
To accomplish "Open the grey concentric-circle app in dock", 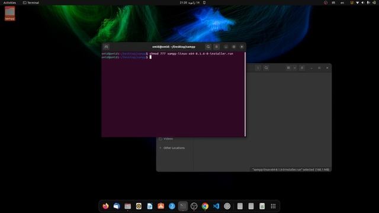I will pos(227,206).
